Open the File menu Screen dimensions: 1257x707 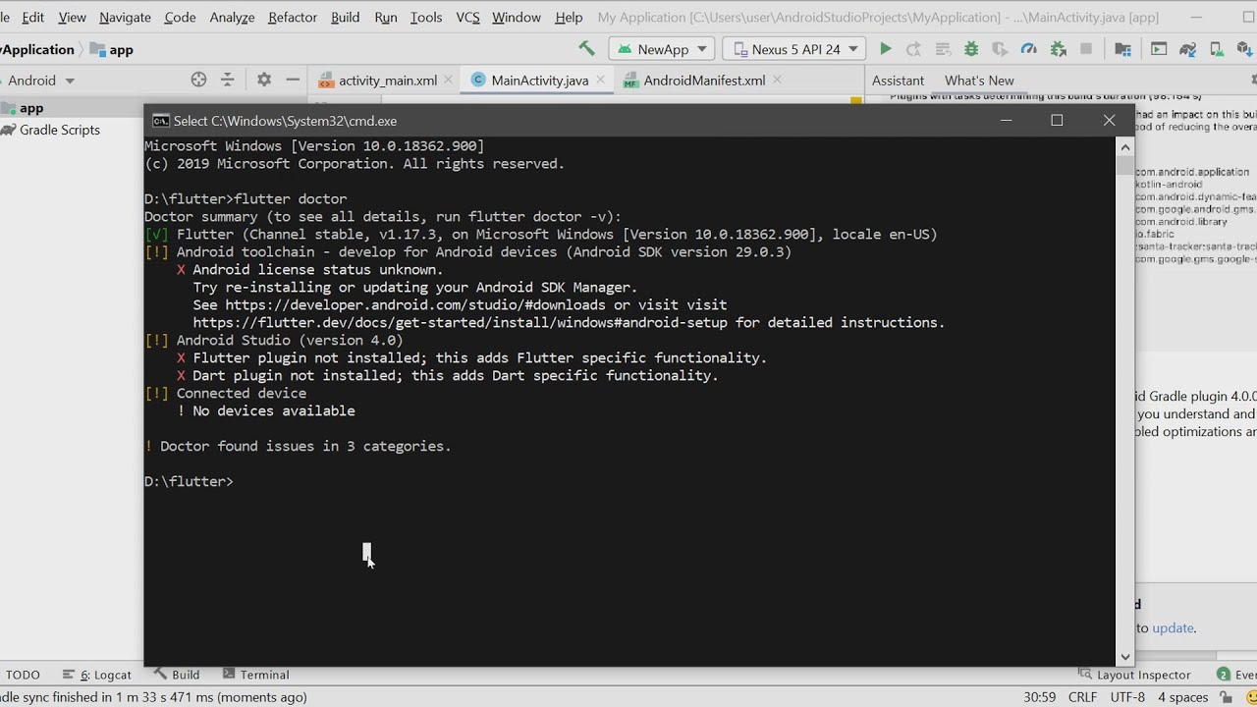click(5, 17)
